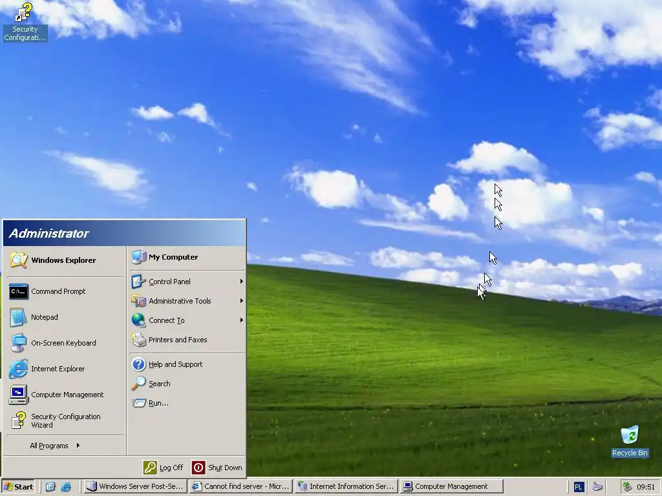Click the Log Off button text
Viewport: 662px width, 496px height.
point(171,468)
